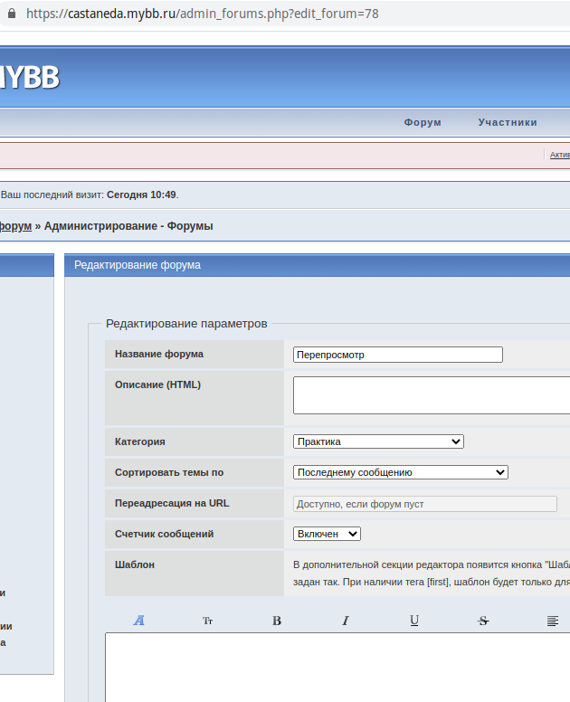The height and width of the screenshot is (702, 570).
Task: Open the Категория dropdown set to Практика
Action: tap(378, 441)
